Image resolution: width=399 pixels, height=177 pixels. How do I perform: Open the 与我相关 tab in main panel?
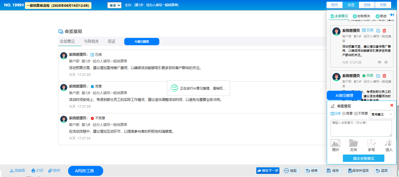pyautogui.click(x=91, y=41)
